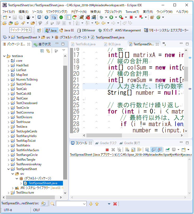Click the New file wizard icon
194x214 pixels.
click(x=5, y=17)
